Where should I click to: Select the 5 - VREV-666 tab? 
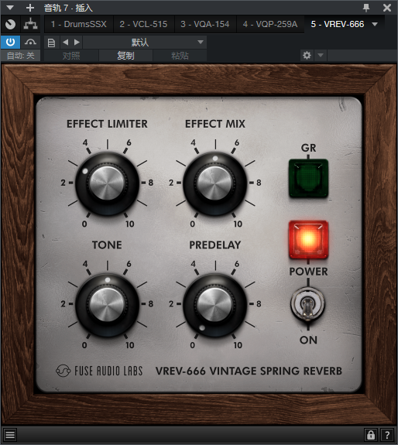click(x=338, y=24)
